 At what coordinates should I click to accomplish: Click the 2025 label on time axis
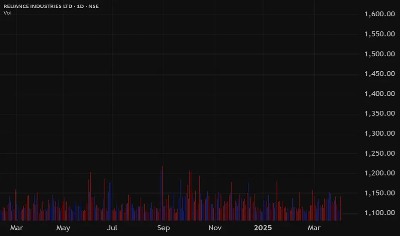click(x=263, y=228)
